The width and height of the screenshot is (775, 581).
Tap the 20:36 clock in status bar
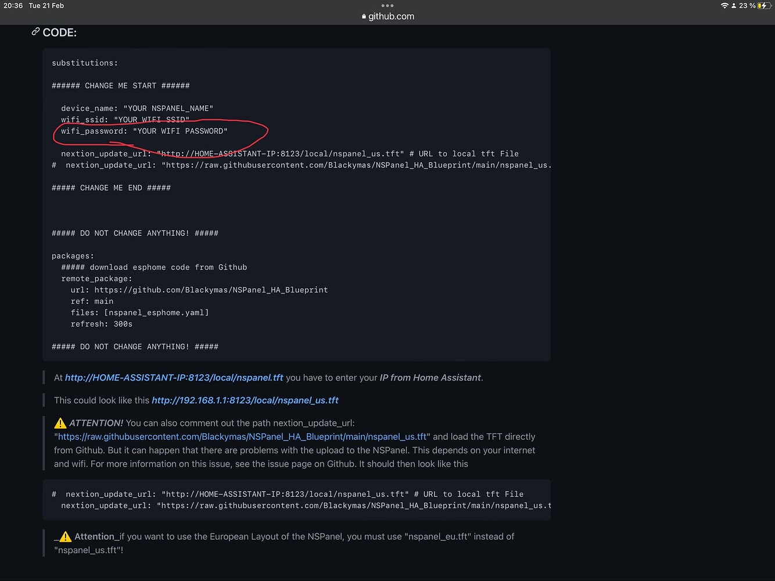coord(13,6)
